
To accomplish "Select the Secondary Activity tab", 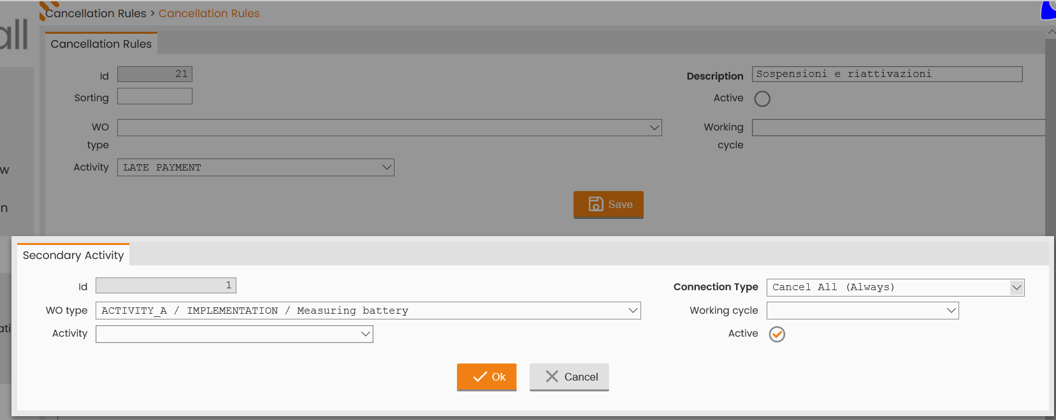I will click(73, 255).
